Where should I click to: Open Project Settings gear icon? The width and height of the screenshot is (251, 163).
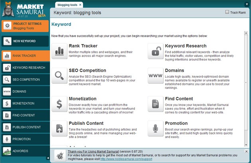(7, 26)
